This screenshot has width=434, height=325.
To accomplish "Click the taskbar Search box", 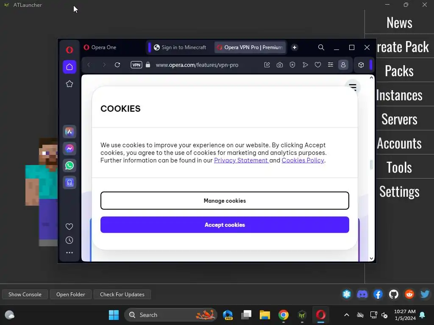I will [170, 315].
